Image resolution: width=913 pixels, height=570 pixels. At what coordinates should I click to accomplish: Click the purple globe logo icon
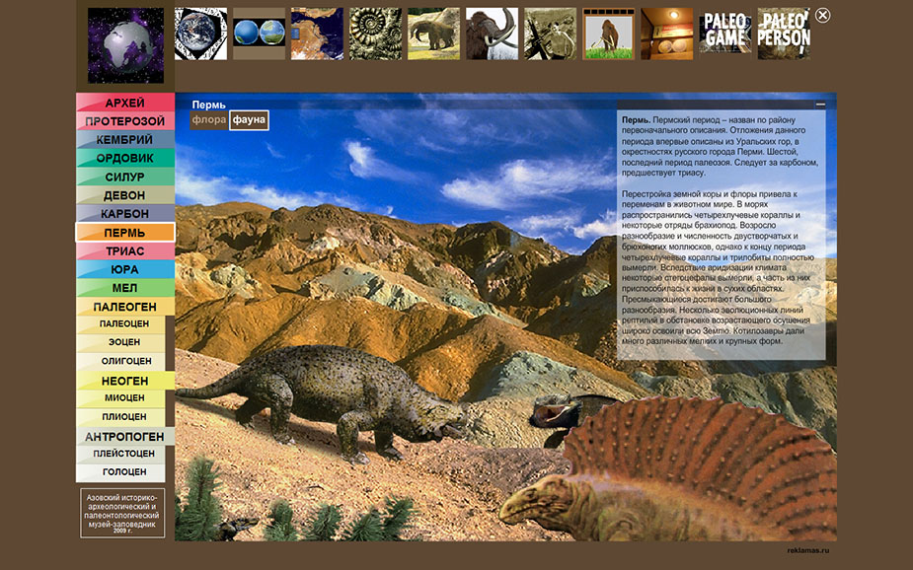click(125, 45)
